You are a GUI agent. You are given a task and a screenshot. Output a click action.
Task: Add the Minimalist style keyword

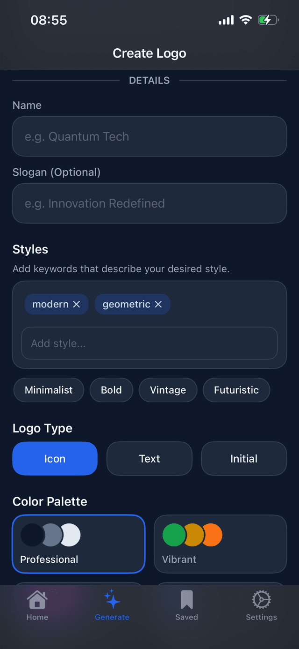point(49,390)
